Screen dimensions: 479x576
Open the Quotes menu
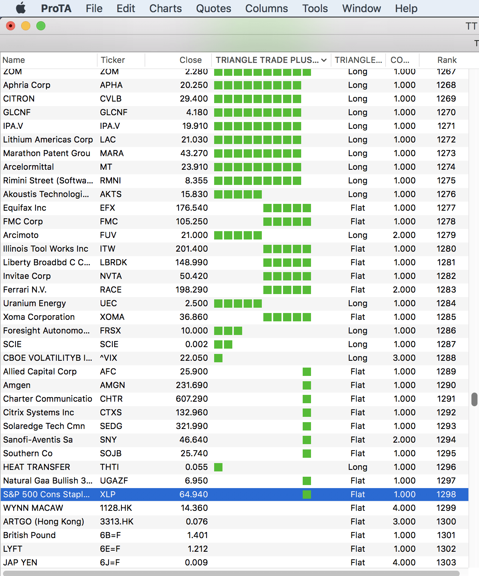[213, 8]
